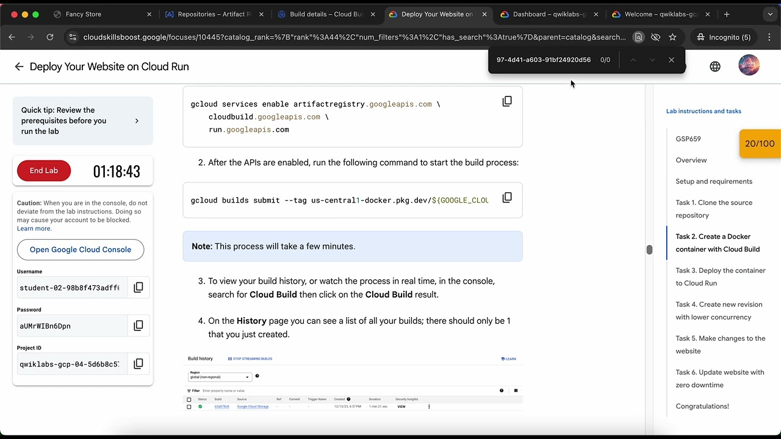Switch to Repositories – Artifact Registry tab
Image resolution: width=781 pixels, height=439 pixels.
coord(214,14)
